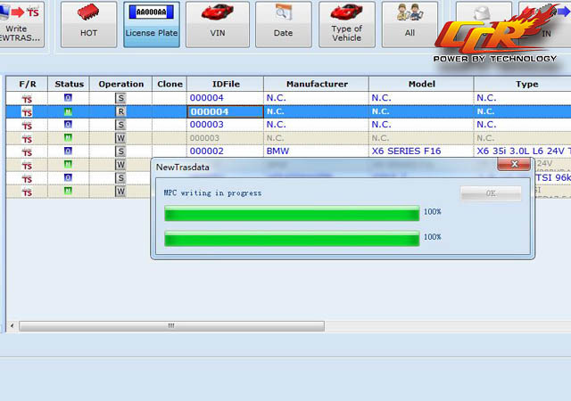Click the TS icon in the last row
This screenshot has height=401, width=571.
(27, 192)
